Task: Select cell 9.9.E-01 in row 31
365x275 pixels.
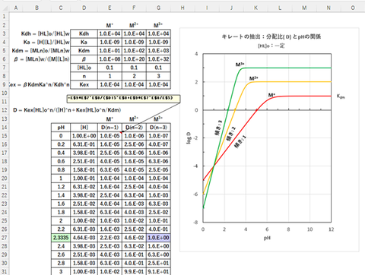Action: (134, 271)
